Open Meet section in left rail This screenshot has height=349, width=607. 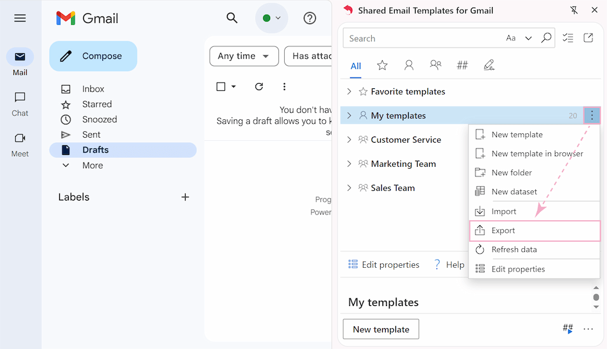point(20,145)
